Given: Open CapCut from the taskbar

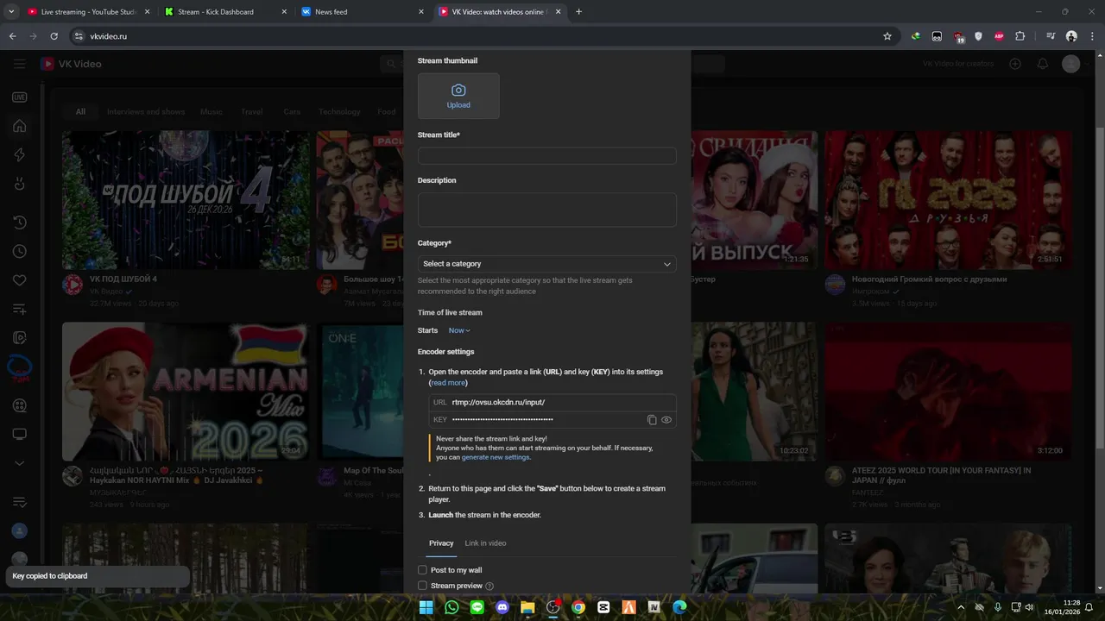Looking at the screenshot, I should click(x=603, y=607).
